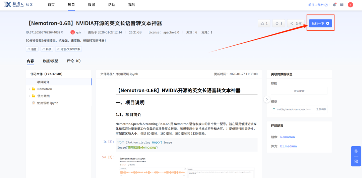Screen dimensions: 362x178
Task: Click the 暂未配置 data placeholder box
Action: (x=299, y=91)
